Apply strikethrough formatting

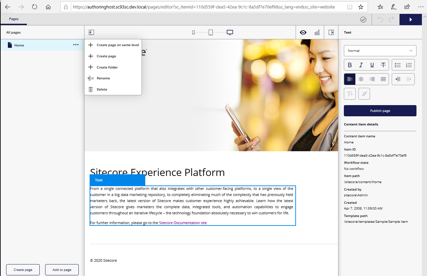click(383, 65)
